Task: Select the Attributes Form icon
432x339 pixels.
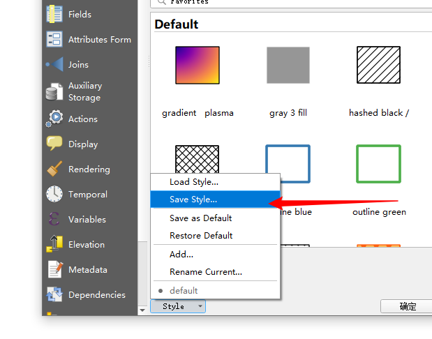Action: (54, 39)
